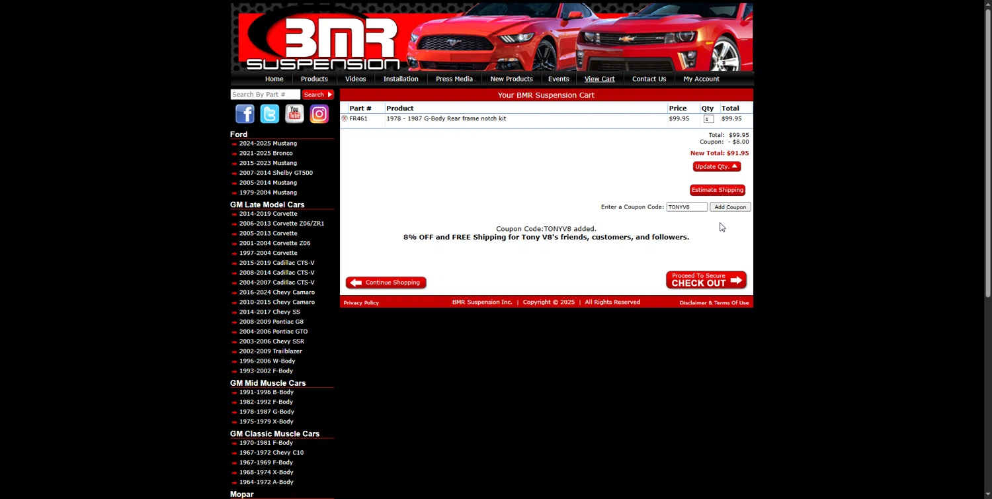Open My Account page
The image size is (992, 499).
701,79
